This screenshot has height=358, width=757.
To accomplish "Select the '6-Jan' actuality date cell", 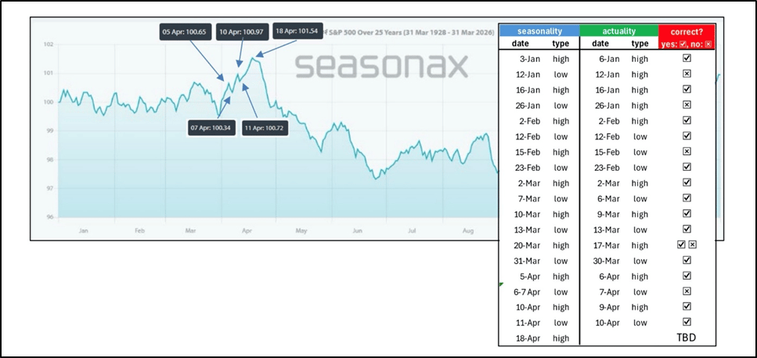I will click(608, 59).
